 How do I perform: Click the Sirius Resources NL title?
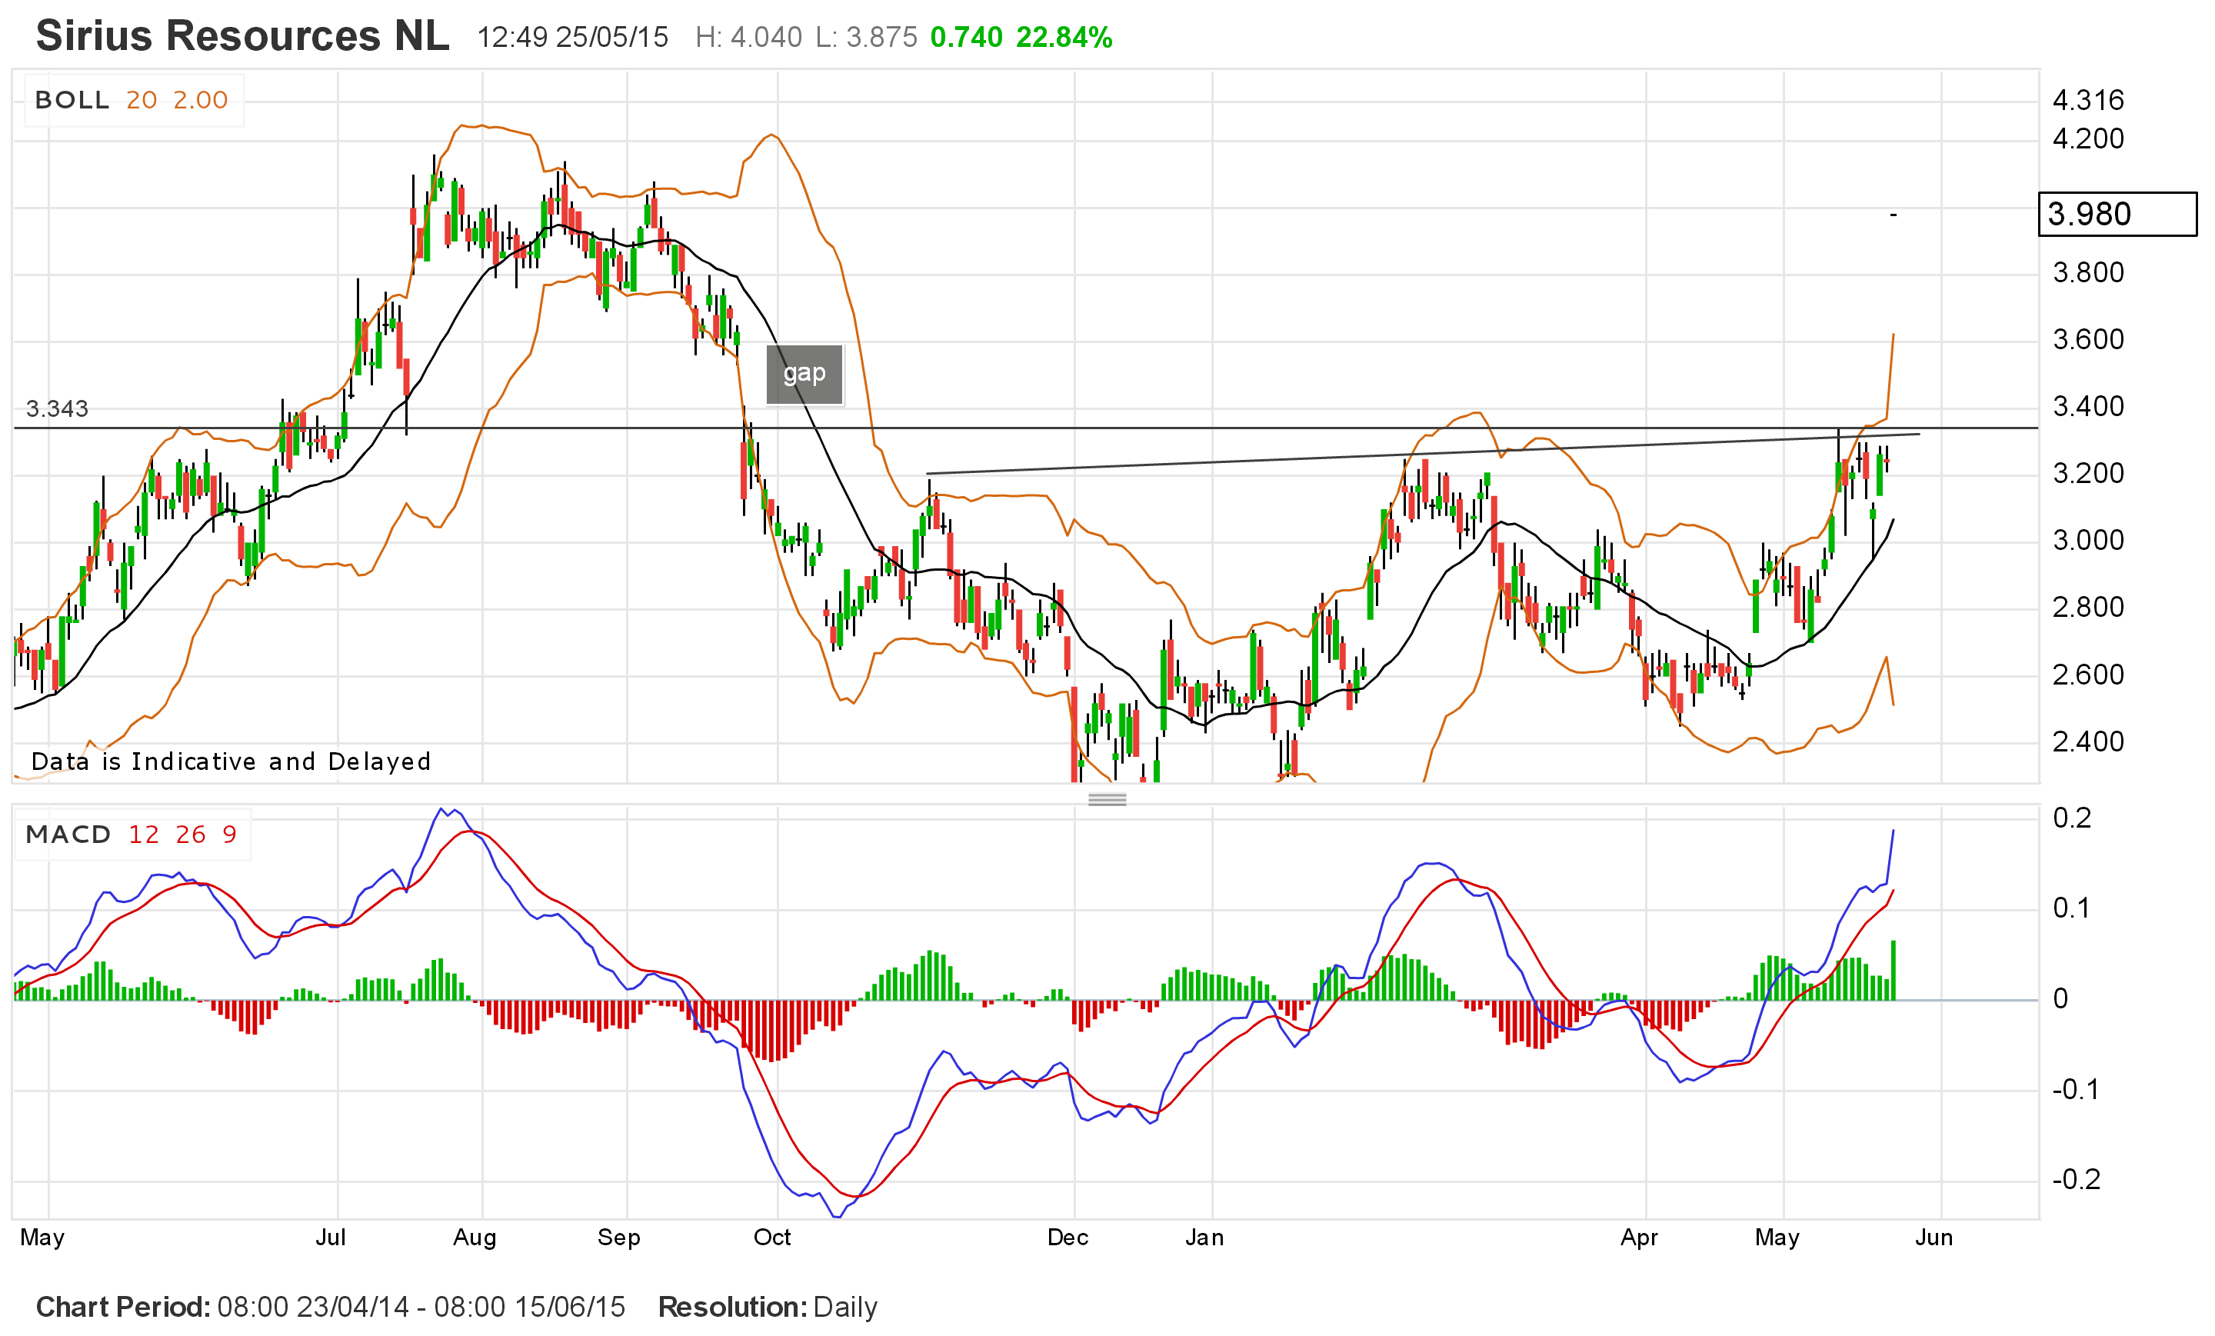point(241,36)
